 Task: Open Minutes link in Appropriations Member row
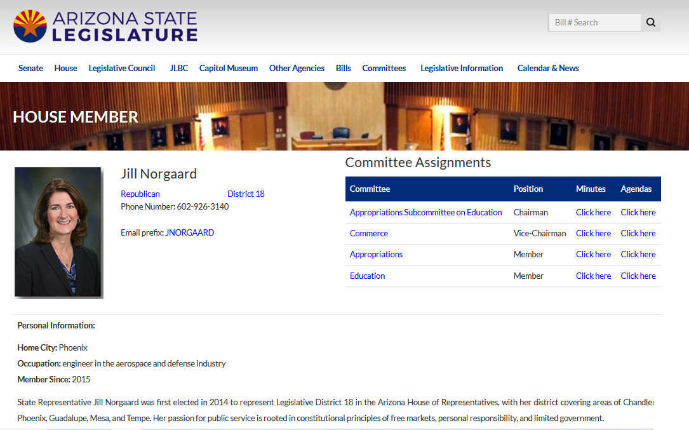click(x=594, y=255)
